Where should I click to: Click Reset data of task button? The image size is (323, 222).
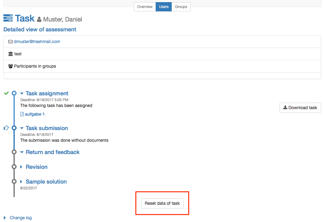162,203
